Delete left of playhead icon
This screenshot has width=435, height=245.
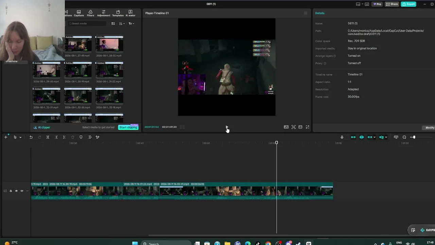[x=56, y=137]
